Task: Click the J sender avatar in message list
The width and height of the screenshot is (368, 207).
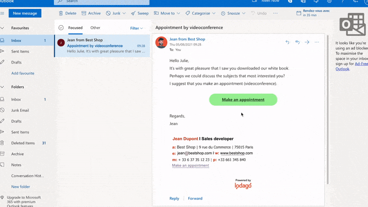Action: 61,43
